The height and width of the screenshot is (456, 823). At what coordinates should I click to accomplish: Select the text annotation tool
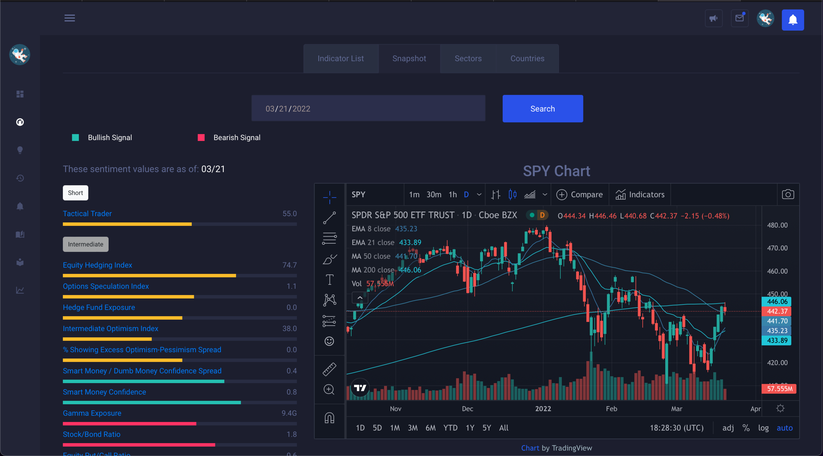[329, 280]
